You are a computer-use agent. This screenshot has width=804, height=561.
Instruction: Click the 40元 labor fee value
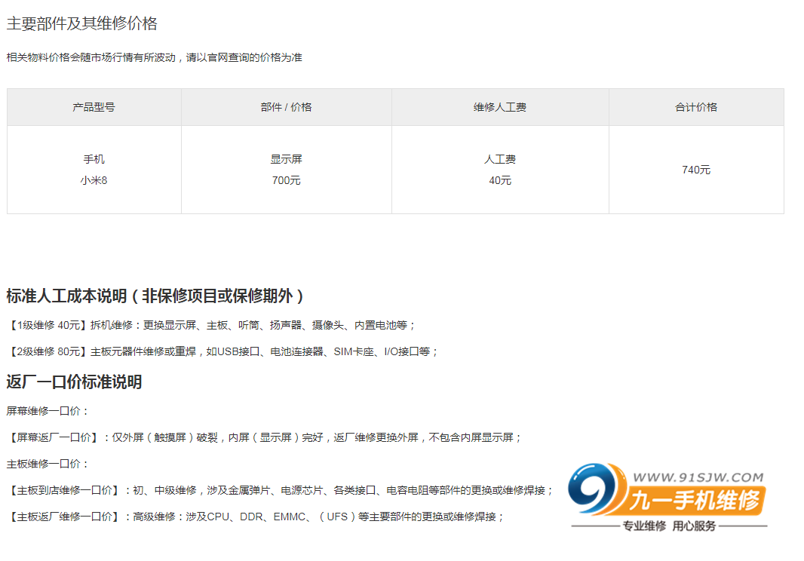click(500, 180)
